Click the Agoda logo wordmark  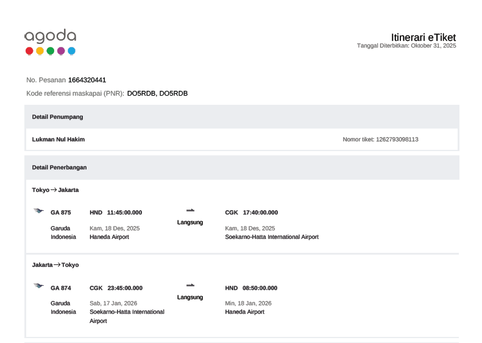[x=50, y=37]
